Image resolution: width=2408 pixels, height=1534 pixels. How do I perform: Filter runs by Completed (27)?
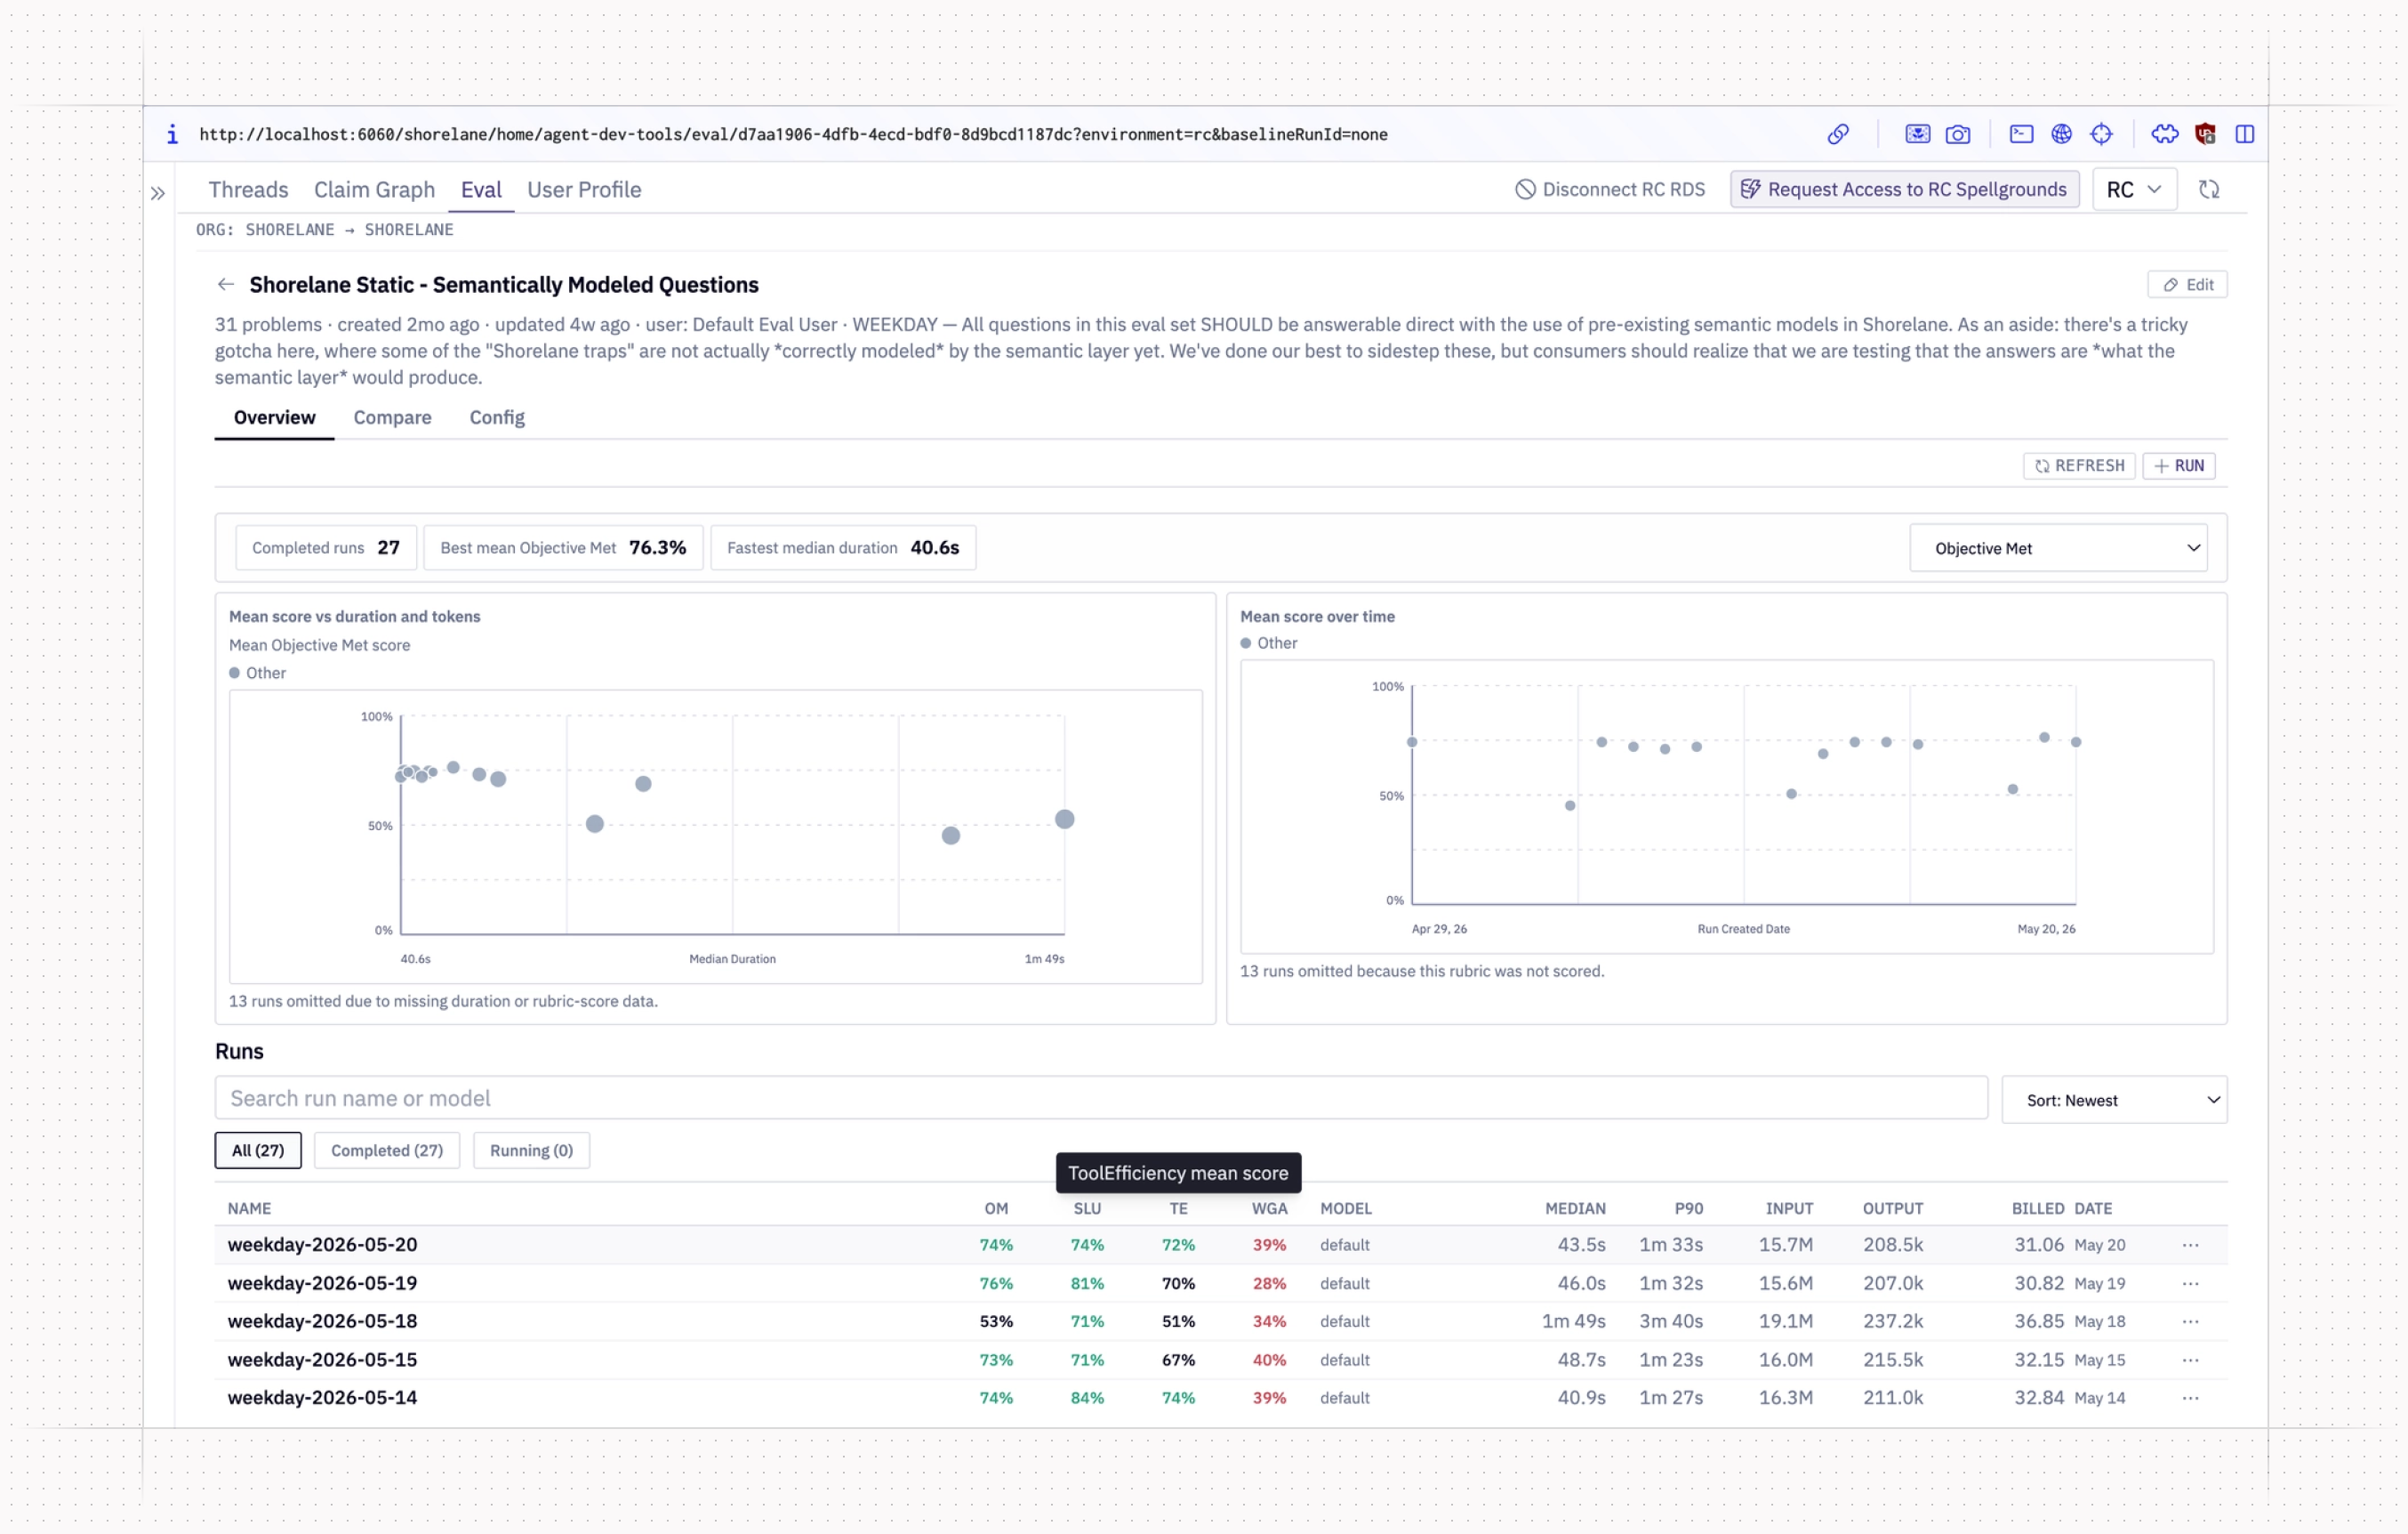tap(387, 1150)
